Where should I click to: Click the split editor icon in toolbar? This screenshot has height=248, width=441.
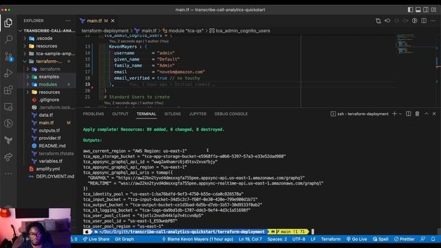click(x=424, y=21)
